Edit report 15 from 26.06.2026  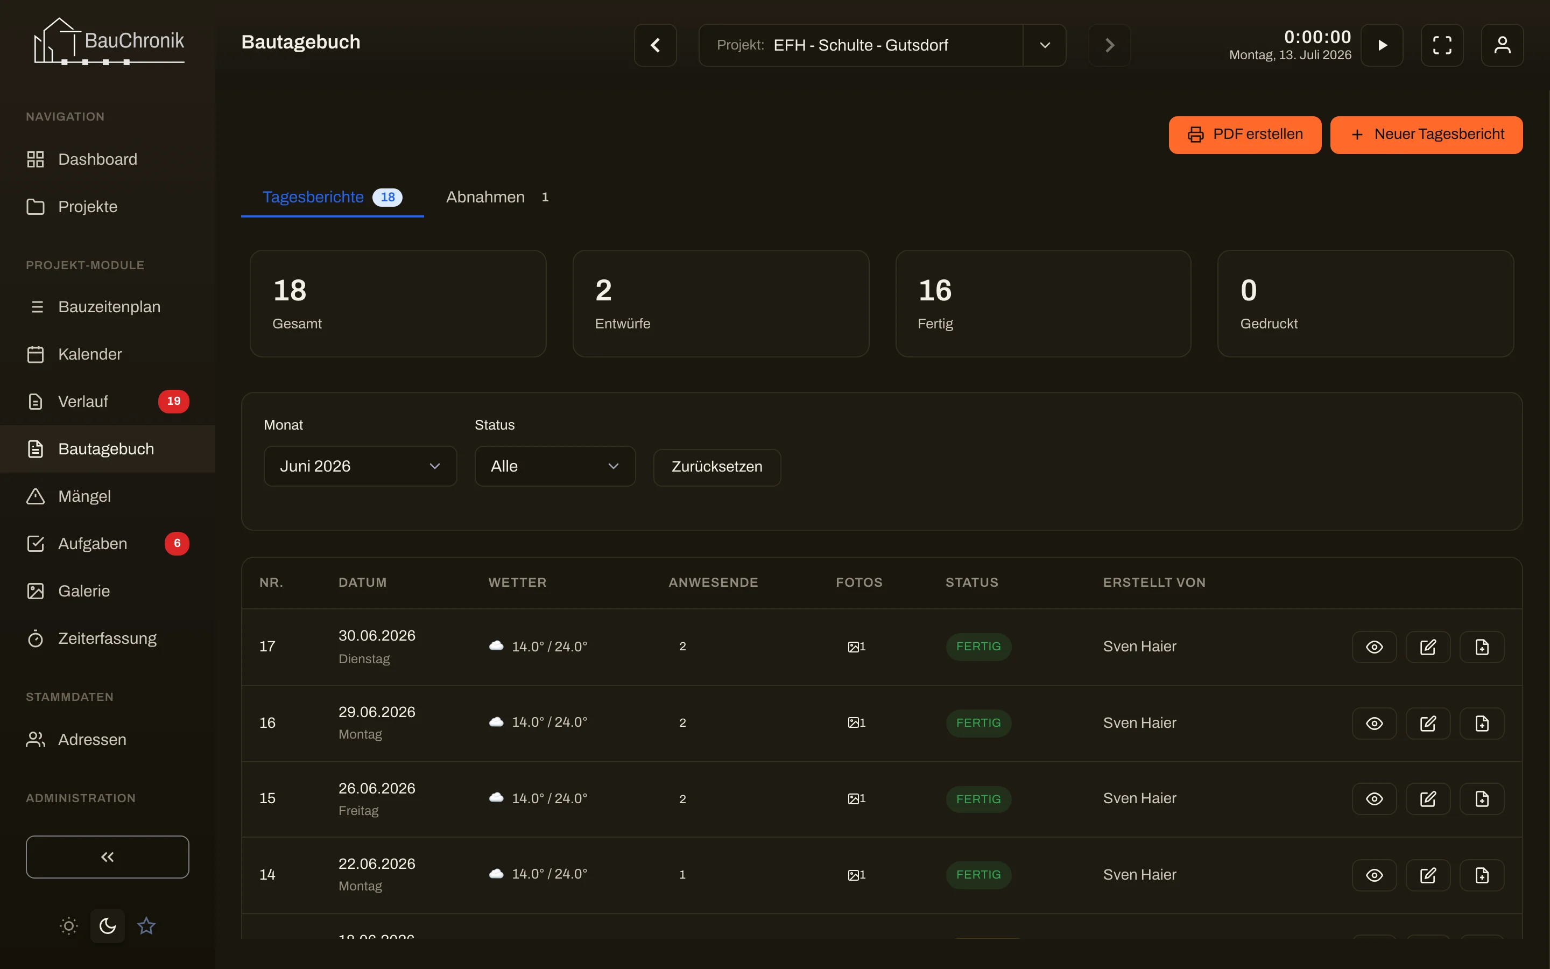tap(1428, 798)
